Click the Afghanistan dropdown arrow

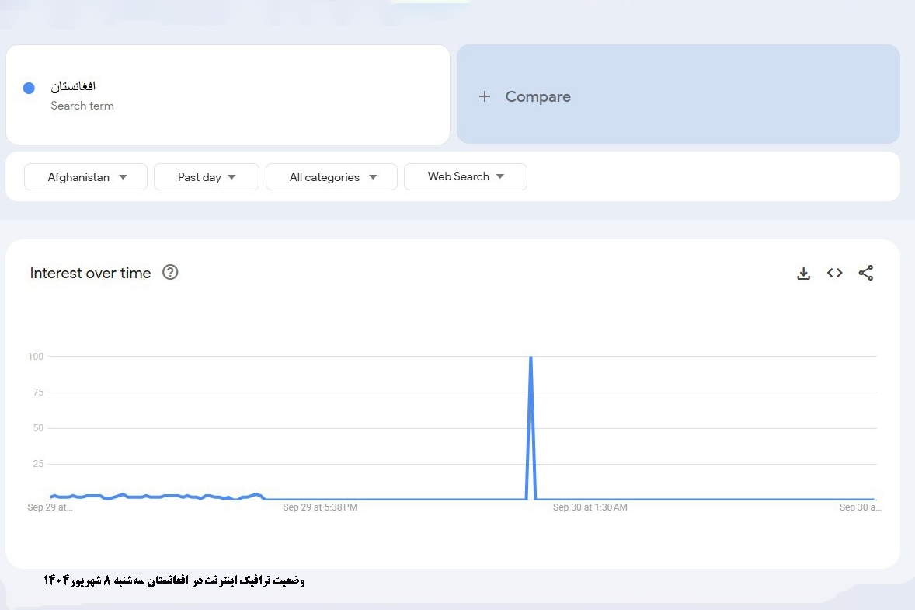(124, 176)
